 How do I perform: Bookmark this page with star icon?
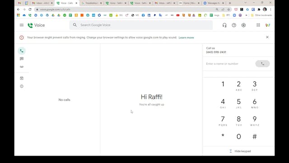click(229, 10)
